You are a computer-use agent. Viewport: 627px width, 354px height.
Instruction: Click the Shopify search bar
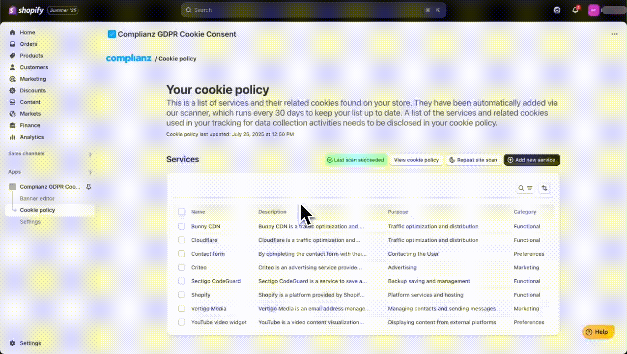click(x=313, y=10)
